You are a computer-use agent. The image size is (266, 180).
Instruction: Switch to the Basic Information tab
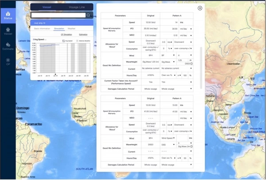[42, 28]
